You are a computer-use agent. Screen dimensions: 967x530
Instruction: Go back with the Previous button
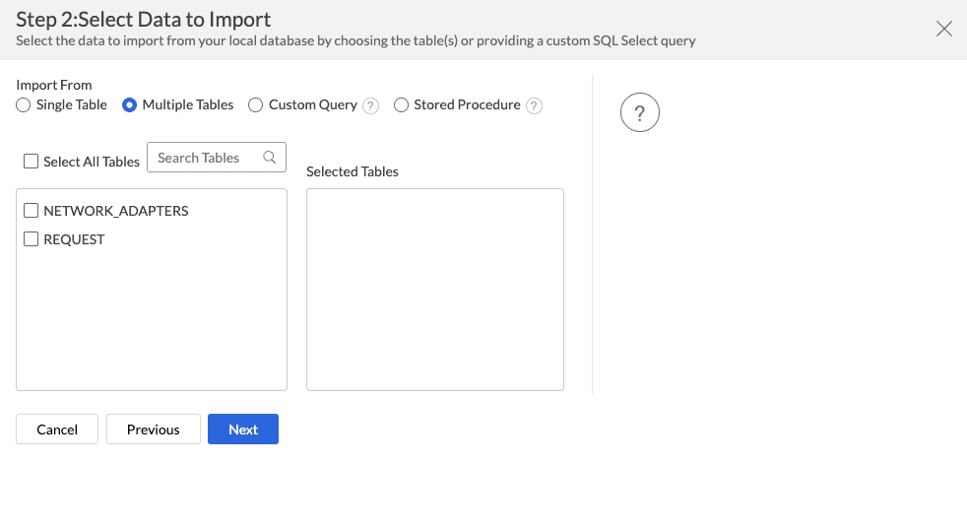[154, 430]
